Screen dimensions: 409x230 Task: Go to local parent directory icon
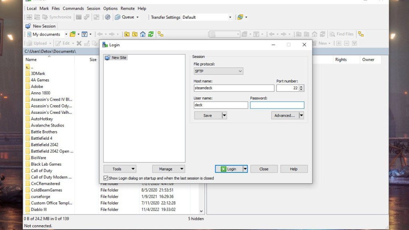click(127, 34)
